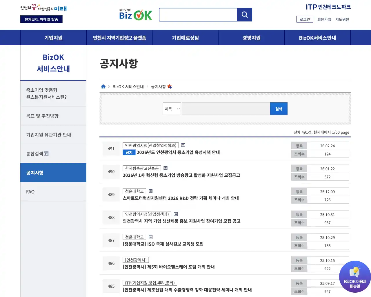This screenshot has width=371, height=297.
Task: Click the search icon beside 통합검색
Action: pos(46,153)
